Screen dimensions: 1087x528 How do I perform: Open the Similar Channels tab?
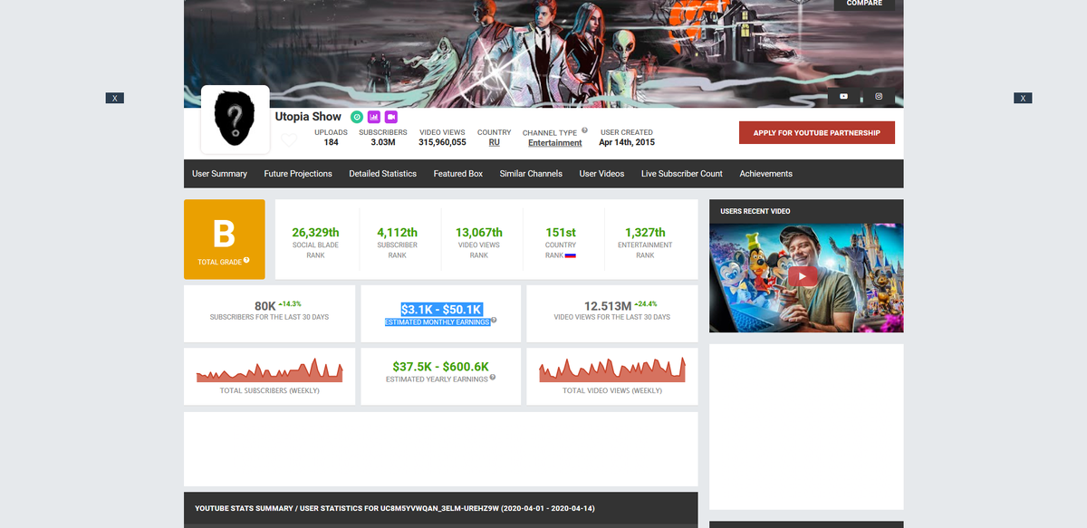click(531, 174)
